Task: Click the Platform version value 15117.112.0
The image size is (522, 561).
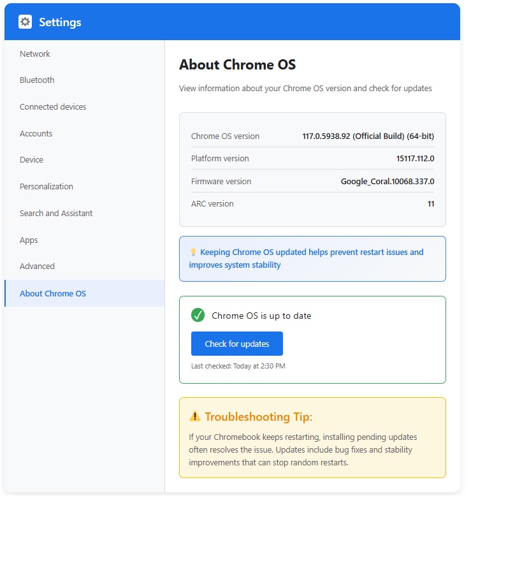Action: tap(415, 159)
